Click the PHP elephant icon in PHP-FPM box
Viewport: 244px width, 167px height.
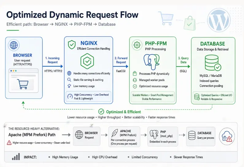pos(152,62)
